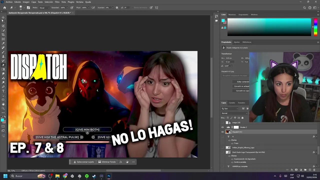Pick a color in the color field
This screenshot has height=180, width=320.
point(269,27)
